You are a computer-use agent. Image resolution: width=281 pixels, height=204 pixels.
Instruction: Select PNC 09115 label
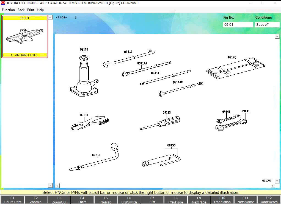(x=128, y=52)
